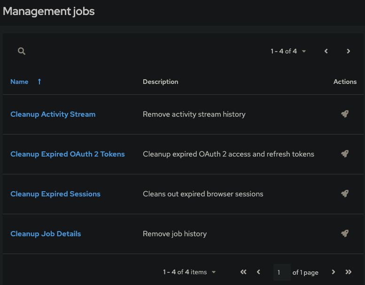The height and width of the screenshot is (285, 365).
Task: Open the search magnifier icon
Action: click(22, 51)
